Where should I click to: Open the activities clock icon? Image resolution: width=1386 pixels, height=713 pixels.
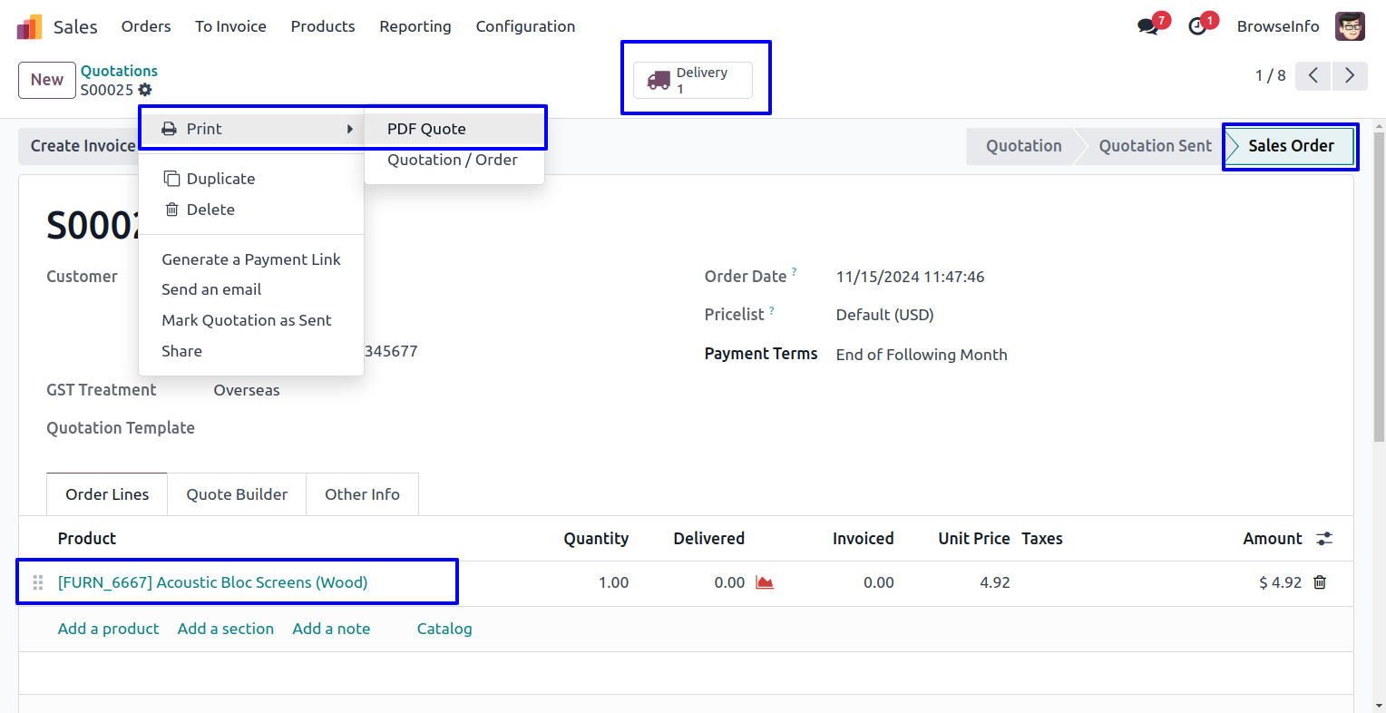(x=1198, y=26)
